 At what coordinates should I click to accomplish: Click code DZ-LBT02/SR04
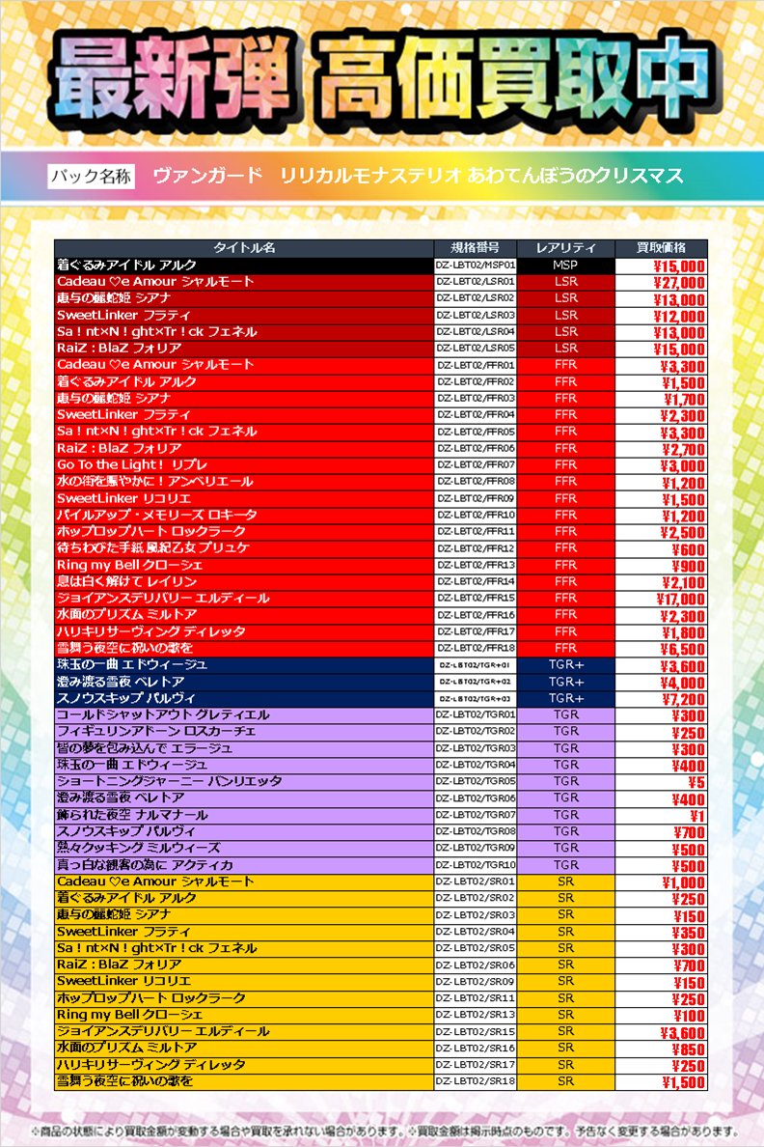point(476,931)
